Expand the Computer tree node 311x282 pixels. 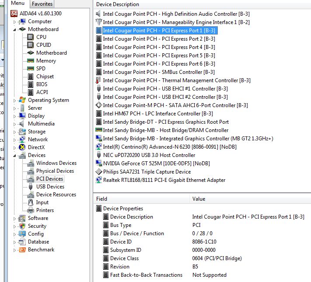[x=14, y=22]
